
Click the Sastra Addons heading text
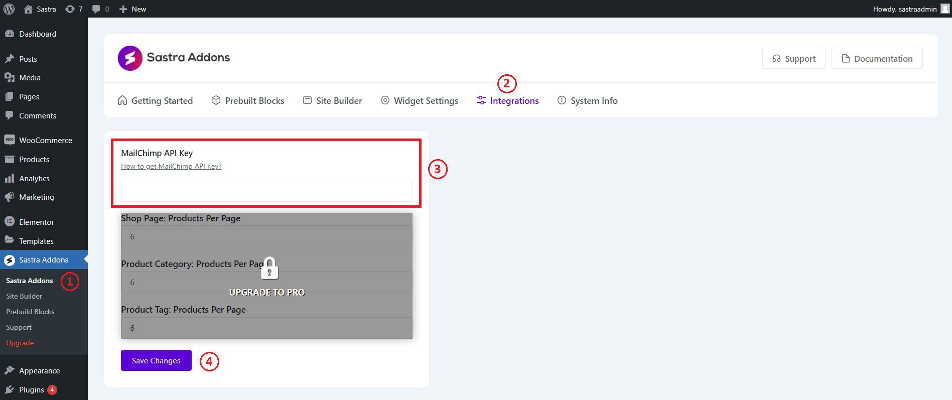[188, 57]
